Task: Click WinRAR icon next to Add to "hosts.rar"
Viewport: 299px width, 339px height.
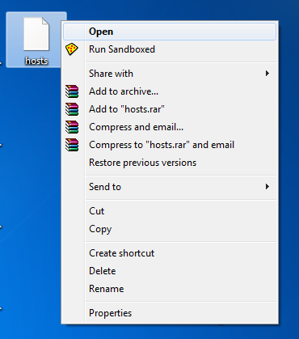Action: (x=72, y=109)
